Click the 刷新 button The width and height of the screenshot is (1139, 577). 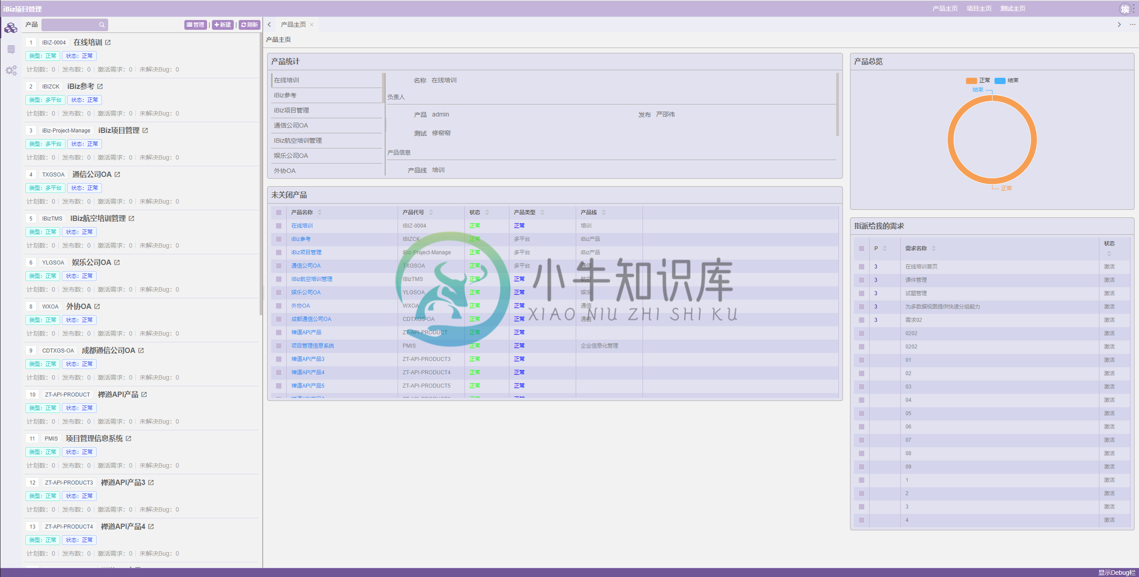pyautogui.click(x=249, y=25)
